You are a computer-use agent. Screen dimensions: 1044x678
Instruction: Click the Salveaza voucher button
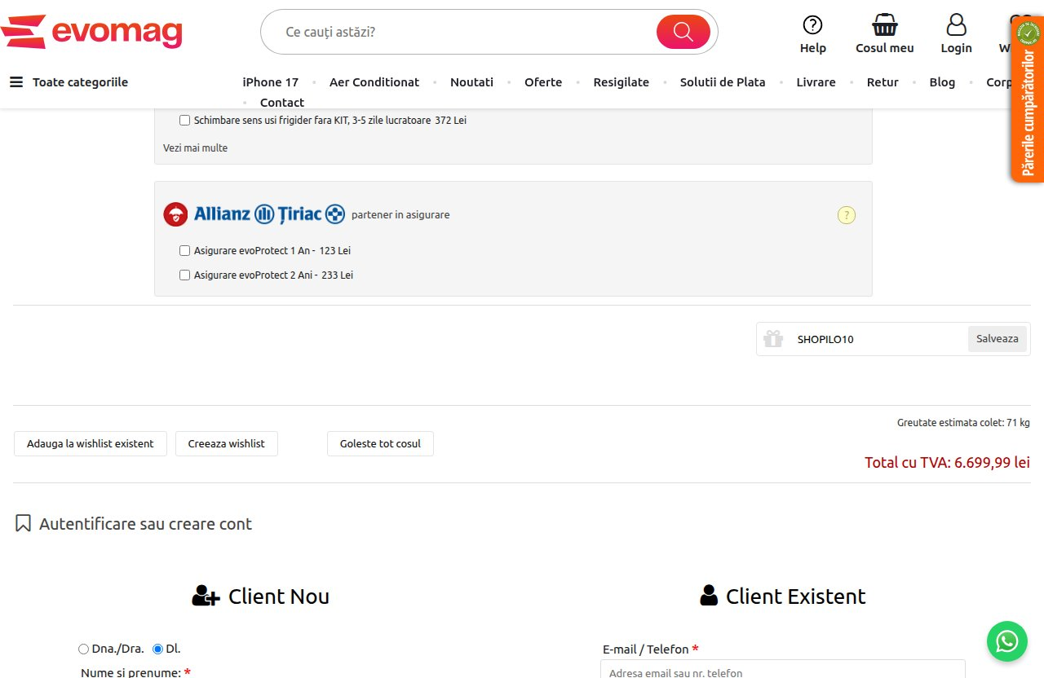(x=998, y=339)
